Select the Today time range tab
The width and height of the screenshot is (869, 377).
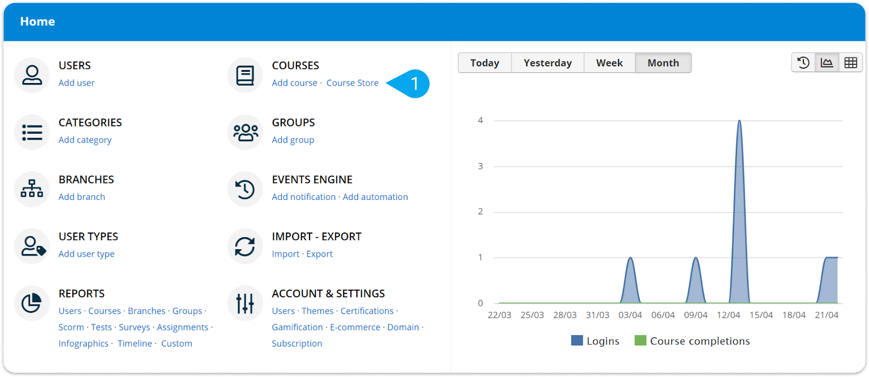click(x=484, y=63)
